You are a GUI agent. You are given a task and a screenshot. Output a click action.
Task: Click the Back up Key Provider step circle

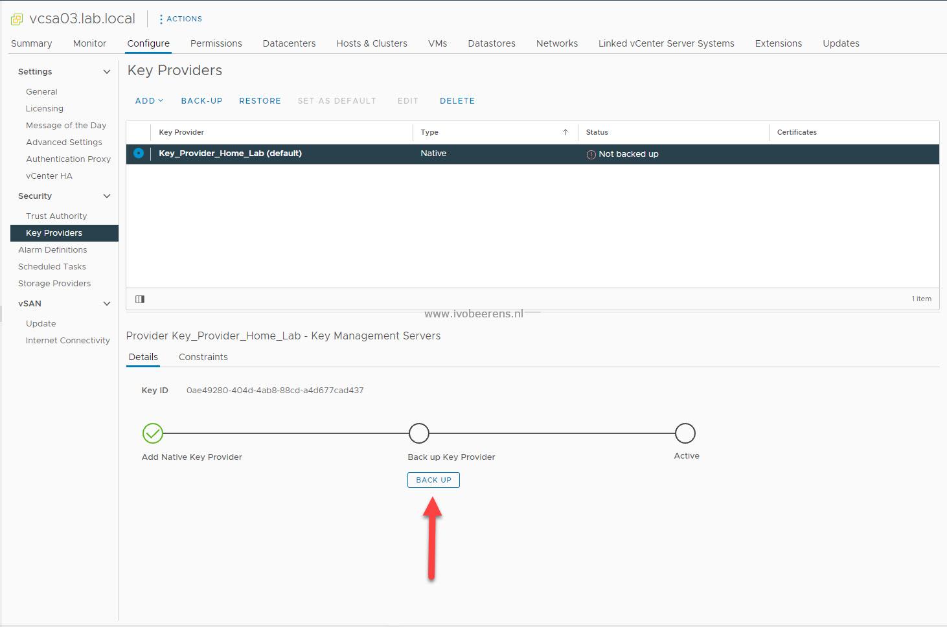[419, 433]
